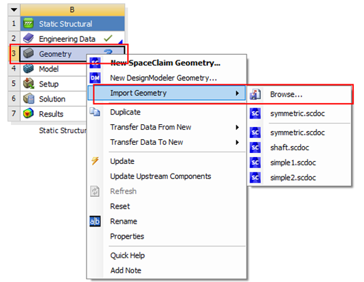Choose Properties from context menu
Screen dimensions: 364x282
[127, 236]
